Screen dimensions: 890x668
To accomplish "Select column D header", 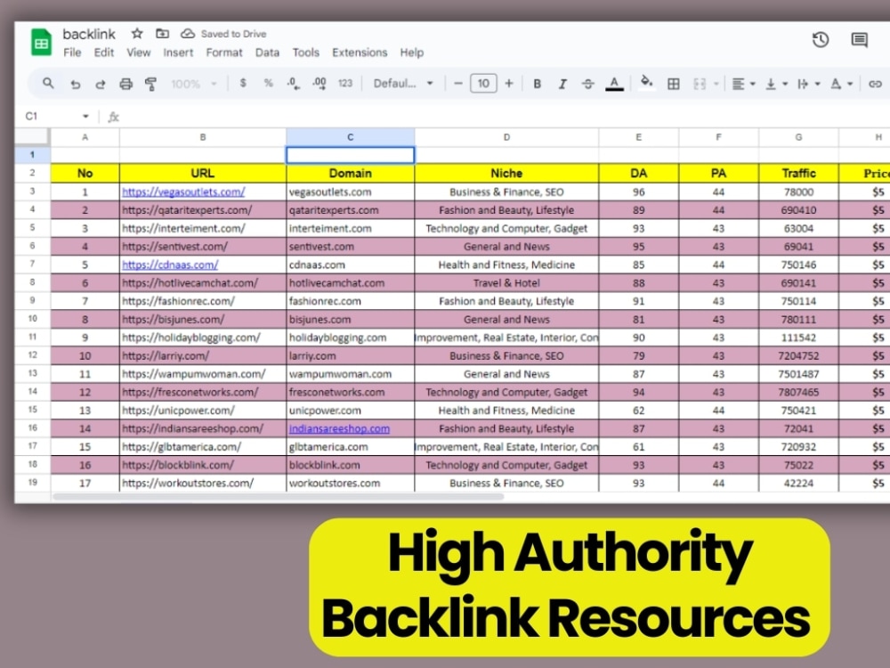I will click(x=506, y=137).
